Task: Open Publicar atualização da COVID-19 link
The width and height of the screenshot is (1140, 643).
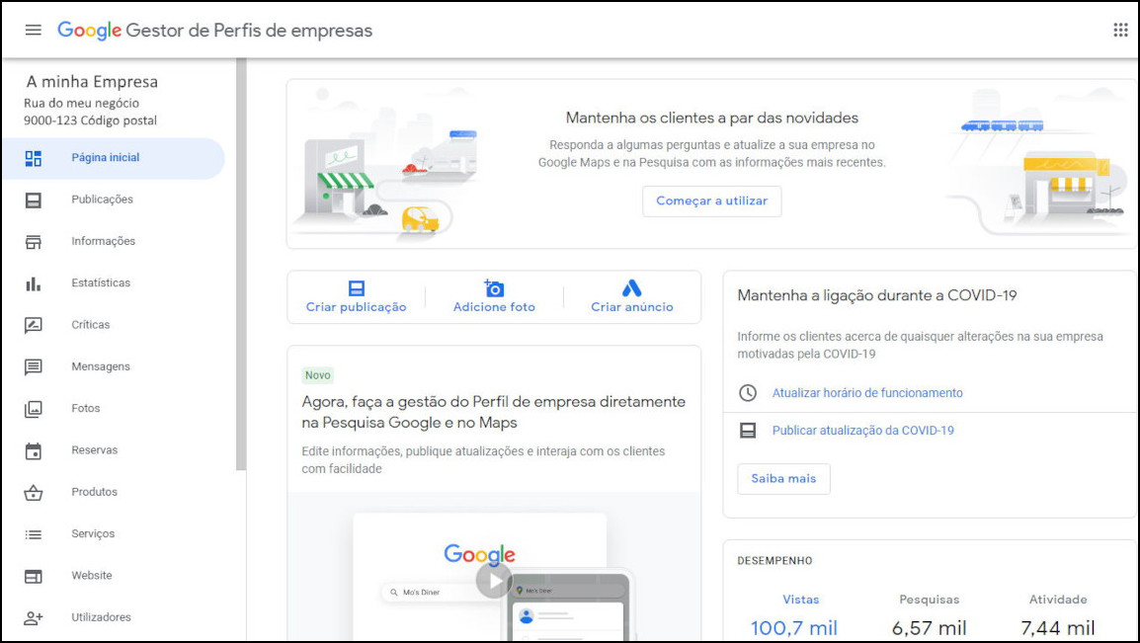Action: (x=863, y=431)
